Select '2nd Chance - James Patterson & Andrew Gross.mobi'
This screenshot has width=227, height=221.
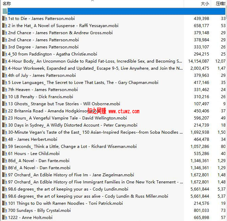pyautogui.click(x=60, y=33)
